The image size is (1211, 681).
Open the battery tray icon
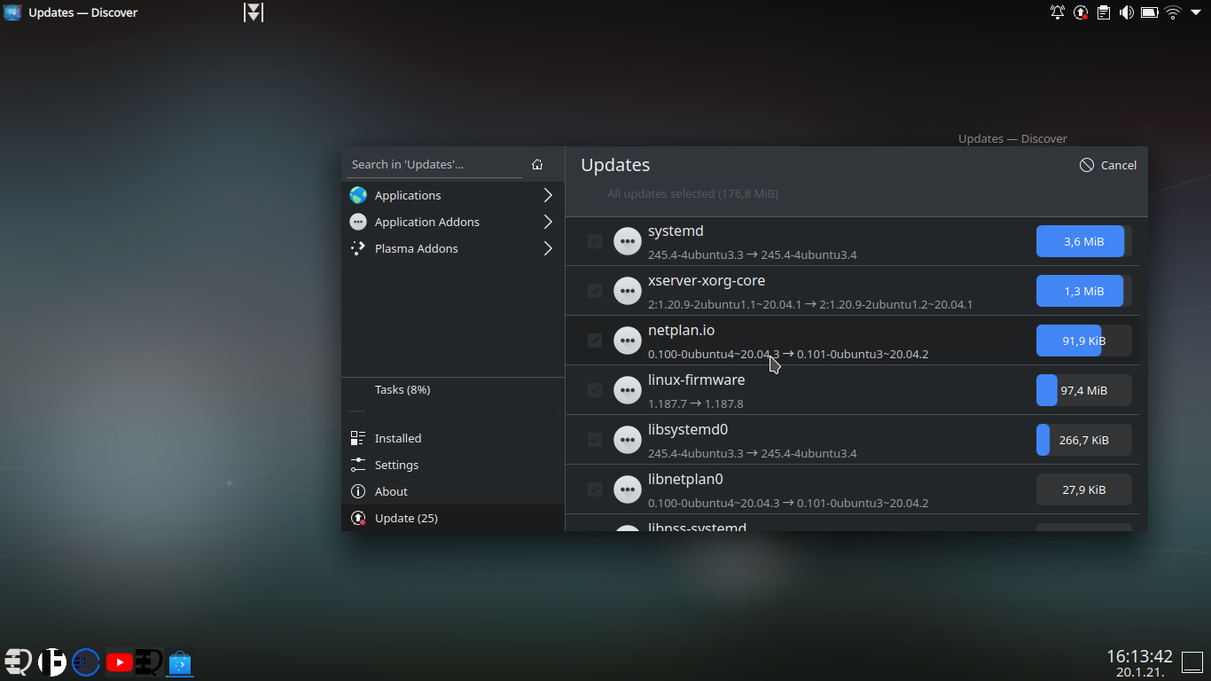click(1150, 12)
